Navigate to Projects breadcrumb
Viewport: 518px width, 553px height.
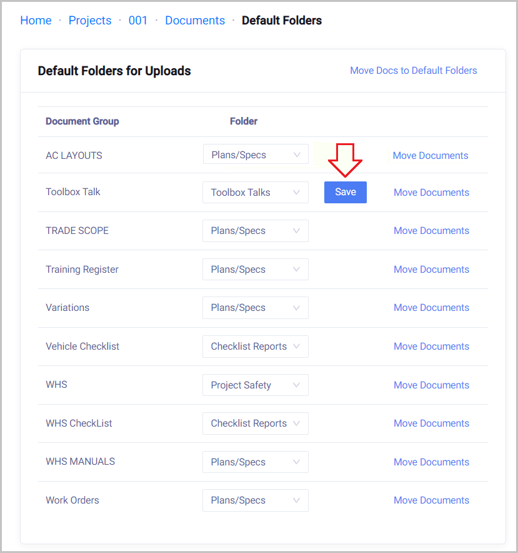pos(90,21)
